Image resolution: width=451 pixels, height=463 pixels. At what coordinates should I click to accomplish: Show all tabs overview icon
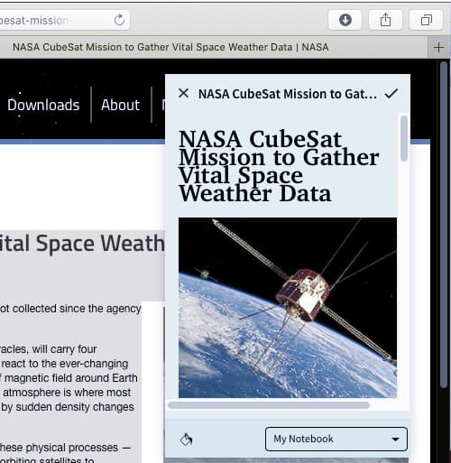coord(427,20)
